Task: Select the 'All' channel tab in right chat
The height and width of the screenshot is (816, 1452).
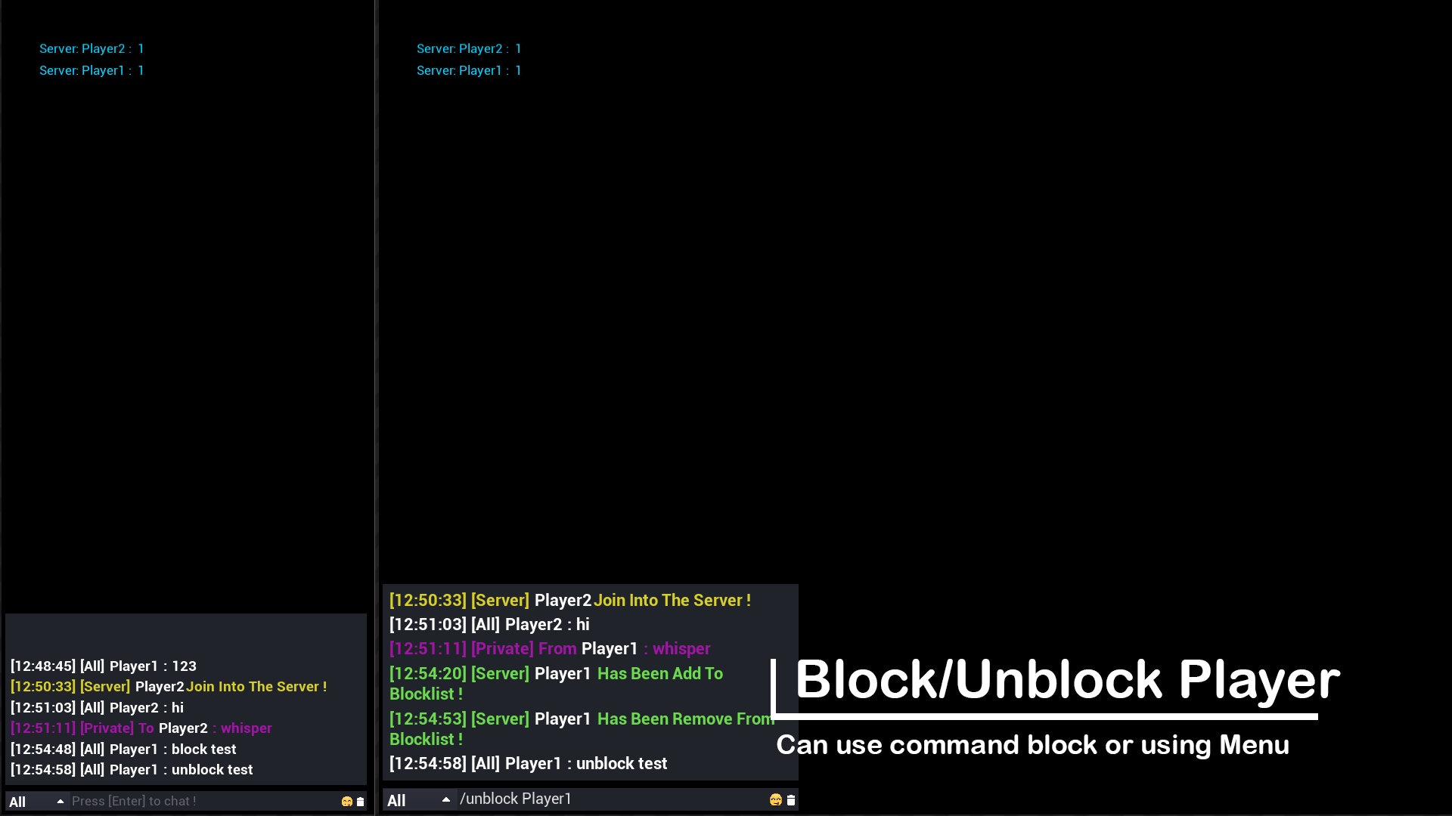Action: (396, 799)
